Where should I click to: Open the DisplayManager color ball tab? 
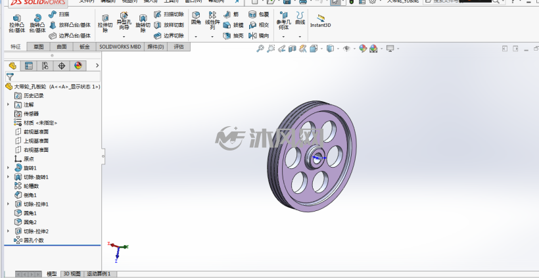pos(78,66)
